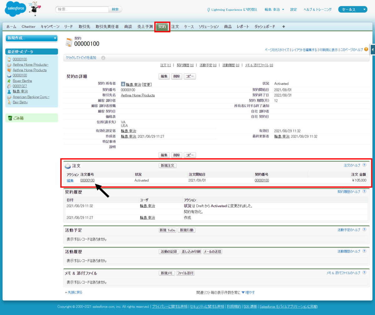
Task: Click ページのカスタマイズ link
Action: point(277,50)
